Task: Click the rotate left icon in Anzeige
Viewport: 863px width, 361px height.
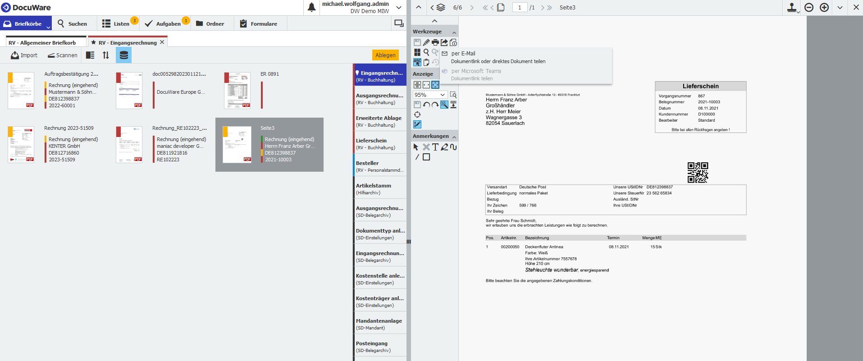Action: (426, 105)
